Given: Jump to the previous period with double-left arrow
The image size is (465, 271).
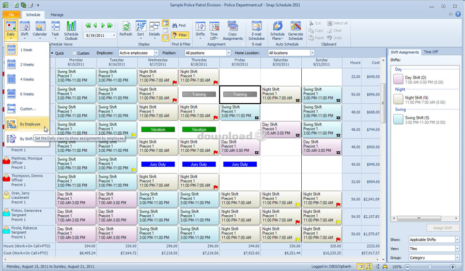Looking at the screenshot, I should point(88,25).
